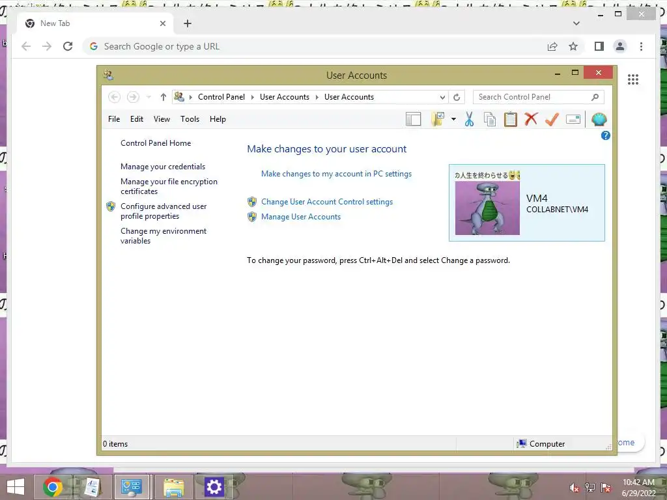Screen dimensions: 667x500
Task: Open Chrome tab search chevron
Action: (576, 23)
